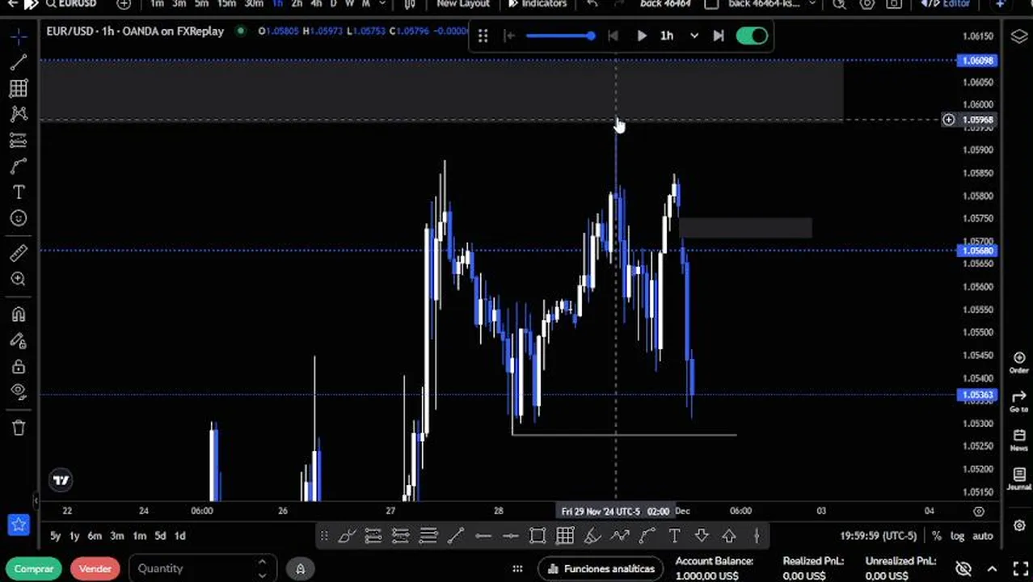This screenshot has width=1033, height=582.
Task: Open the replay 1h interval dropdown
Action: pyautogui.click(x=679, y=36)
